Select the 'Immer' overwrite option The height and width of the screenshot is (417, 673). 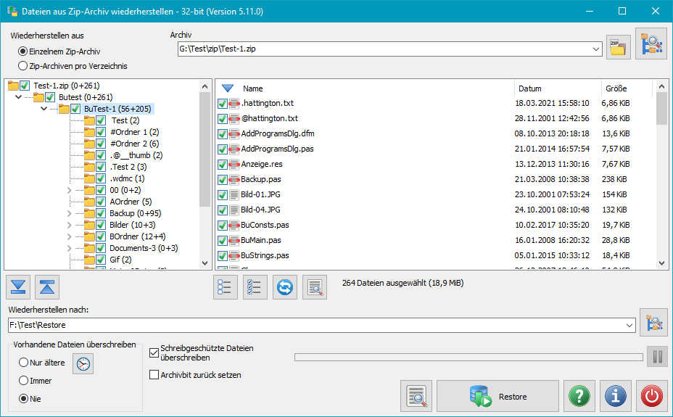(23, 381)
